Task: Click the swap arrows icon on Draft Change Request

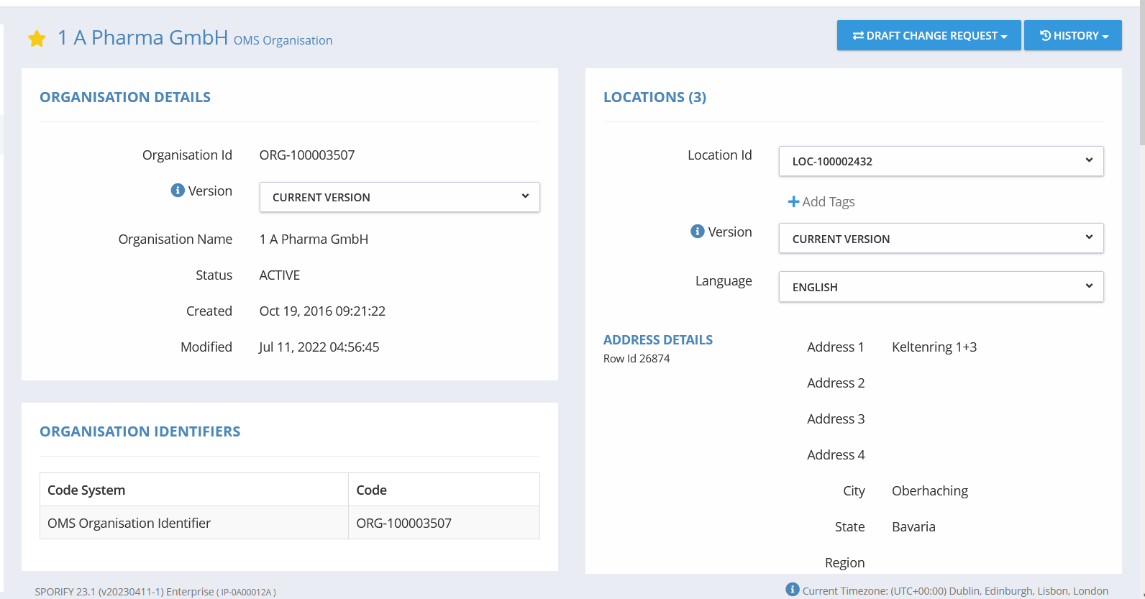Action: [x=858, y=35]
